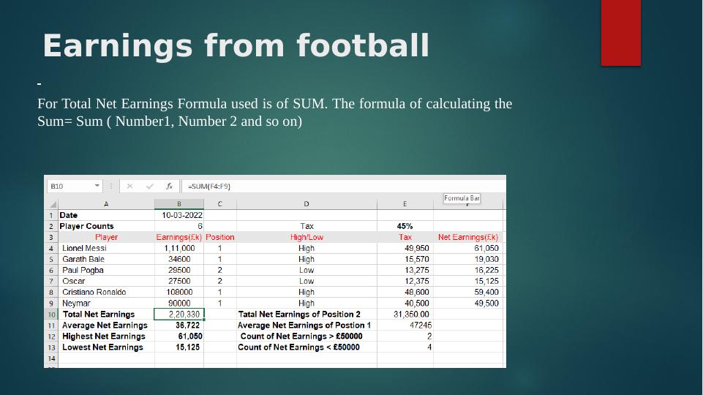
Task: Click the Cancel X icon in formula bar
Action: tap(129, 187)
